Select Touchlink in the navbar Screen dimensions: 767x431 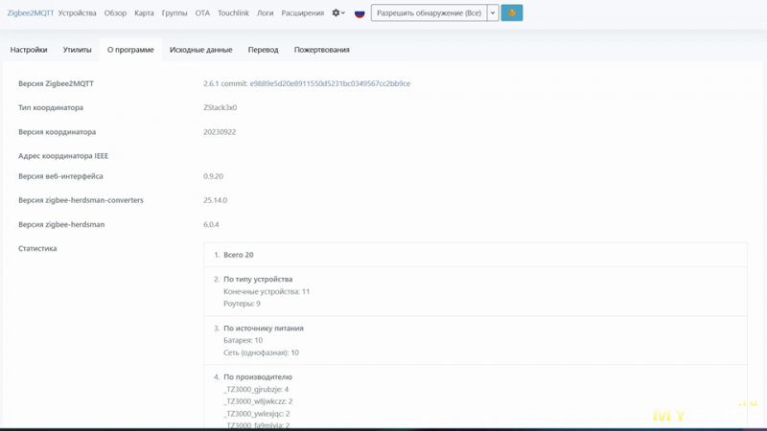tap(233, 13)
